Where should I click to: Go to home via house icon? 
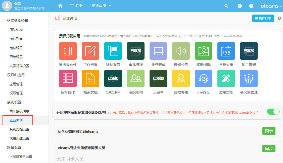(x=60, y=6)
